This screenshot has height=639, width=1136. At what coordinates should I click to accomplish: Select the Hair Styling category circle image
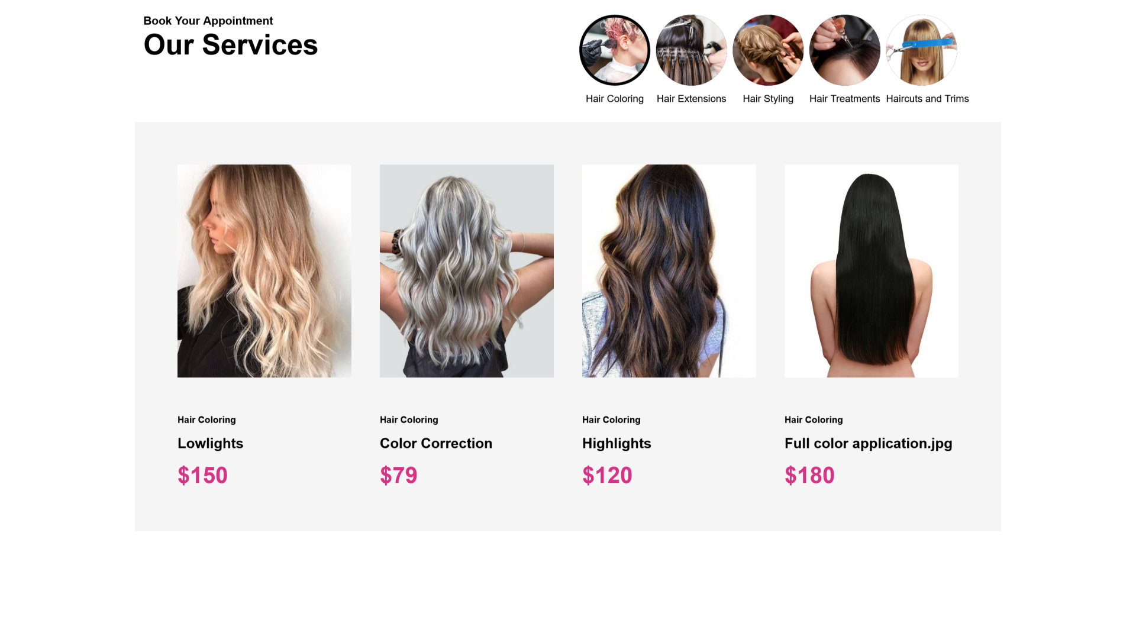[x=768, y=50]
